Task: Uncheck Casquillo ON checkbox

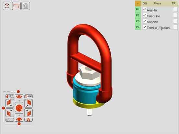Action: pyautogui.click(x=145, y=15)
